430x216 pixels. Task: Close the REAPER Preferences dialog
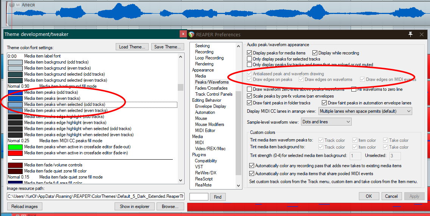(x=422, y=34)
